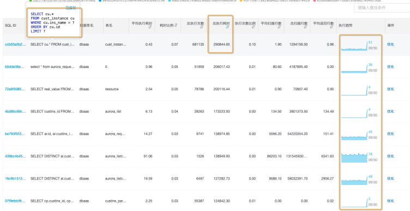This screenshot has height=211, width=410.
Task: Click 优化 for the 16c8b1513 row
Action: click(390, 179)
